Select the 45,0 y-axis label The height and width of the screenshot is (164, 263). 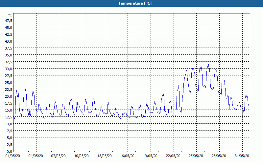9,28
